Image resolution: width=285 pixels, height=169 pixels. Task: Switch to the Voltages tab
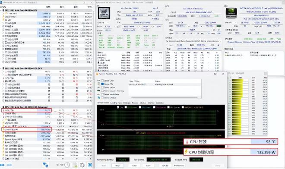pyautogui.click(x=127, y=103)
